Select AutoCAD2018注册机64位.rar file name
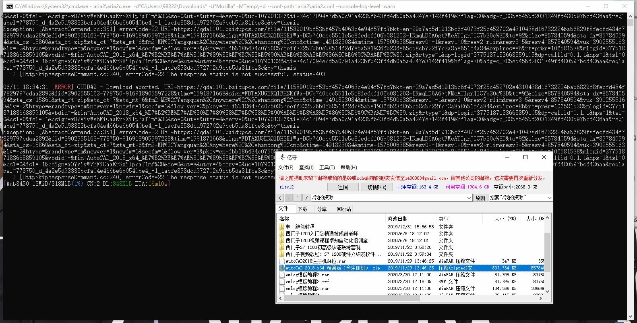 pyautogui.click(x=316, y=261)
